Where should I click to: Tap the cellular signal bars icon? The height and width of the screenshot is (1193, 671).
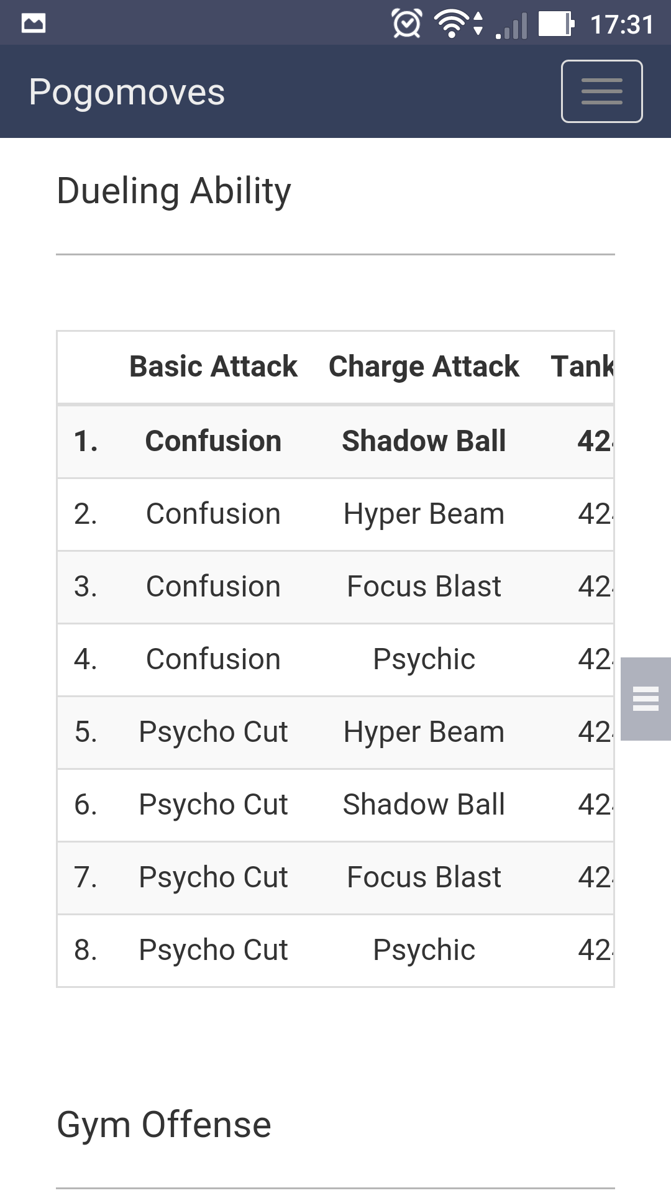coord(511,25)
